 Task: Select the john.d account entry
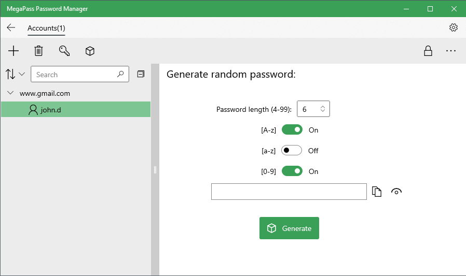pos(76,109)
